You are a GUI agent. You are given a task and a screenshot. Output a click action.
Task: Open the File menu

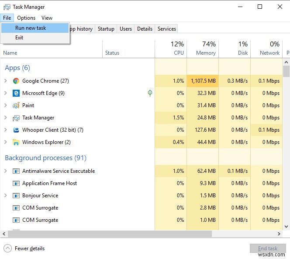(x=7, y=18)
